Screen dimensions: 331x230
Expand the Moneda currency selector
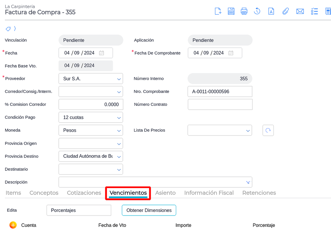(x=118, y=130)
